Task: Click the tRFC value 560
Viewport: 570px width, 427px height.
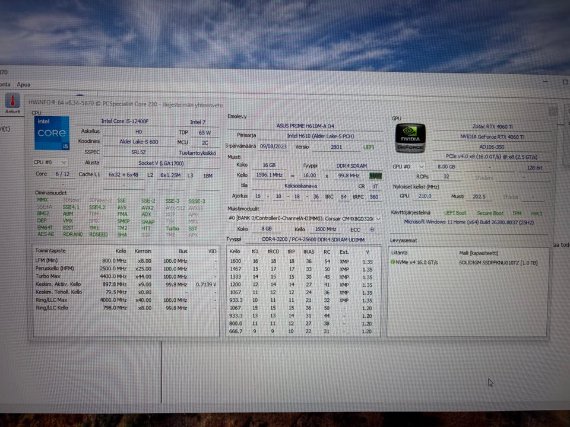Action: (373, 197)
